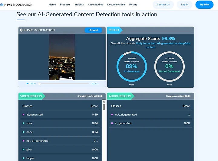Open the Products menu

[65, 5]
